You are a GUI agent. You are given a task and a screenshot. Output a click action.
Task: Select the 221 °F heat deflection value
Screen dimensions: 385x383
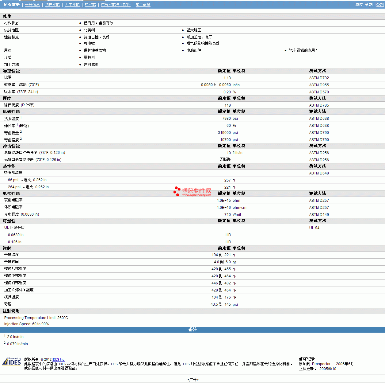tap(230, 187)
